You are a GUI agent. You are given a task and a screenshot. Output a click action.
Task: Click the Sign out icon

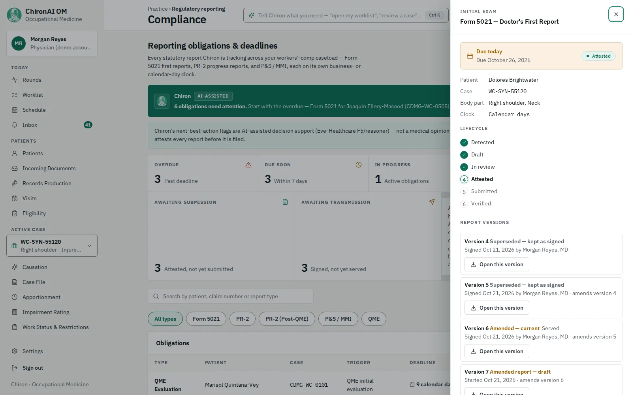[15, 368]
